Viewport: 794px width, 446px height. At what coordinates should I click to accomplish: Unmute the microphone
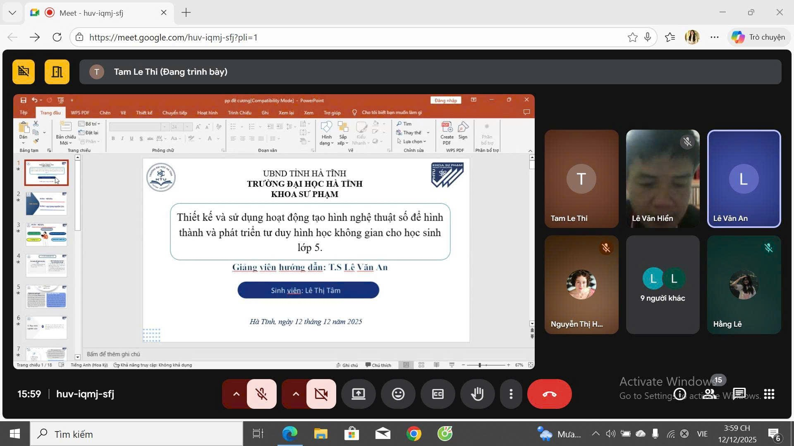(261, 394)
